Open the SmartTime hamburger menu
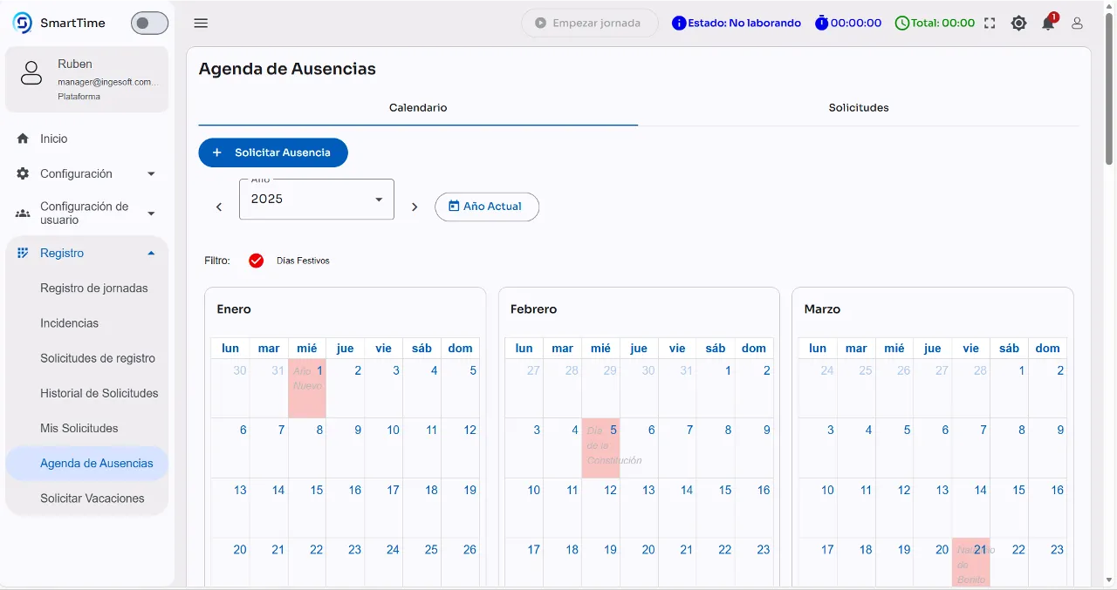Screen dimensions: 1117x590 point(201,23)
